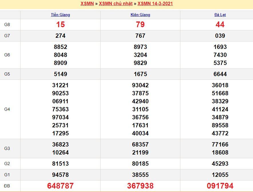Screen dimensions: 253x192
Task: Select G7 number 039
Action: point(220,36)
